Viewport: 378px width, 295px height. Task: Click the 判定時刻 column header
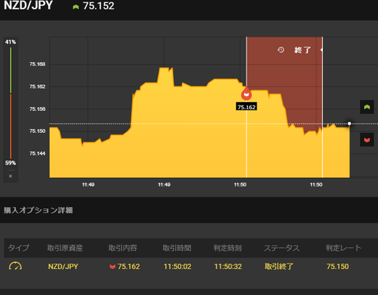point(228,248)
